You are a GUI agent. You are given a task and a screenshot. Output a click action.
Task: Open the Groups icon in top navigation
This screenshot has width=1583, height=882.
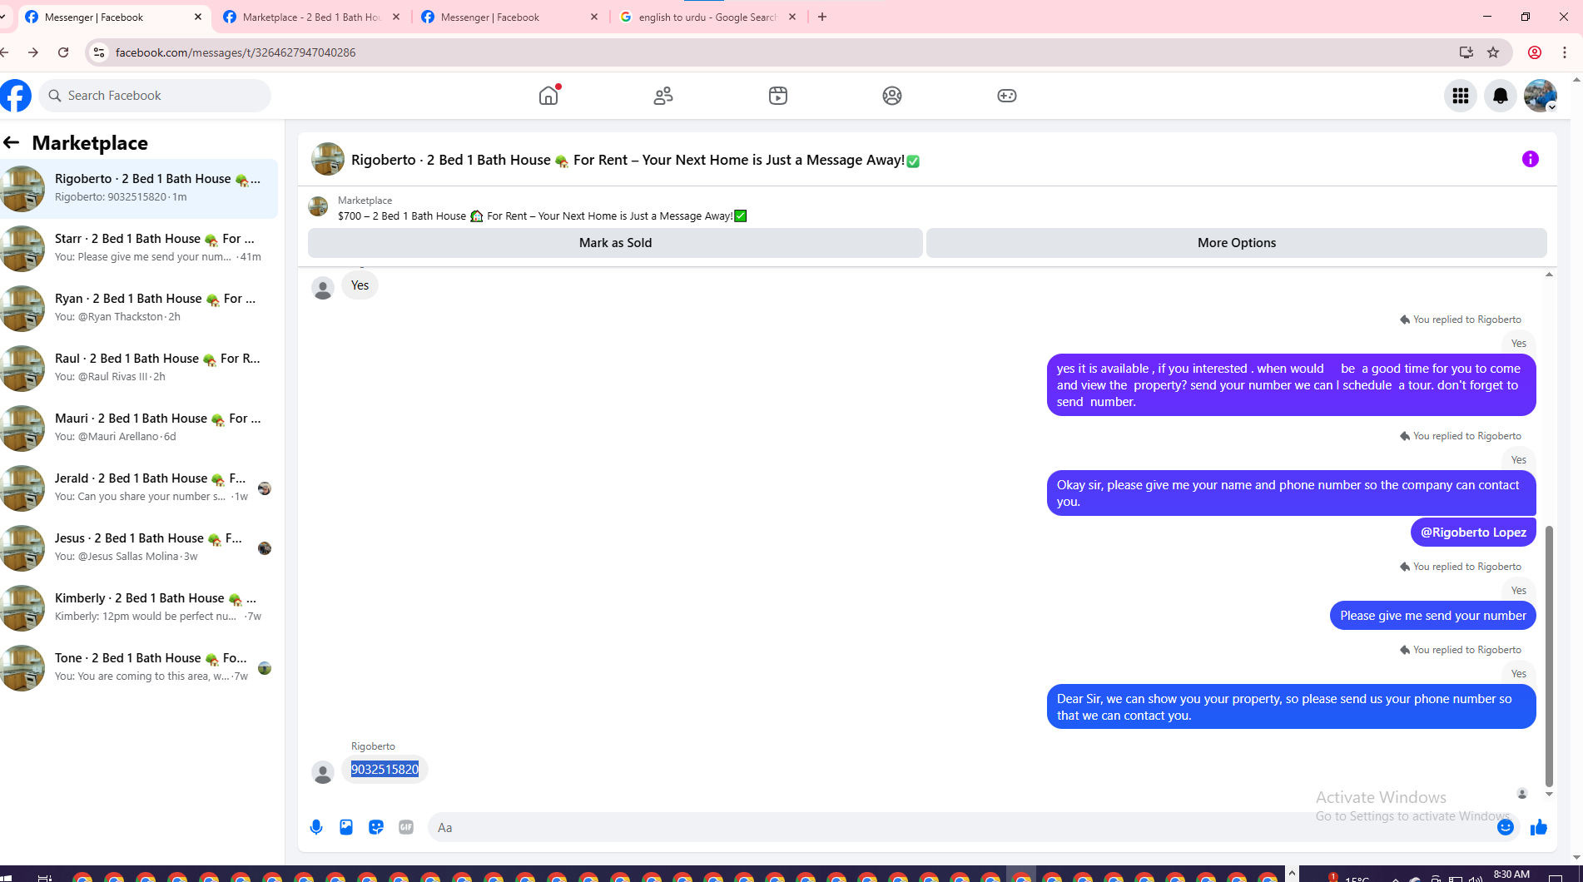892,96
